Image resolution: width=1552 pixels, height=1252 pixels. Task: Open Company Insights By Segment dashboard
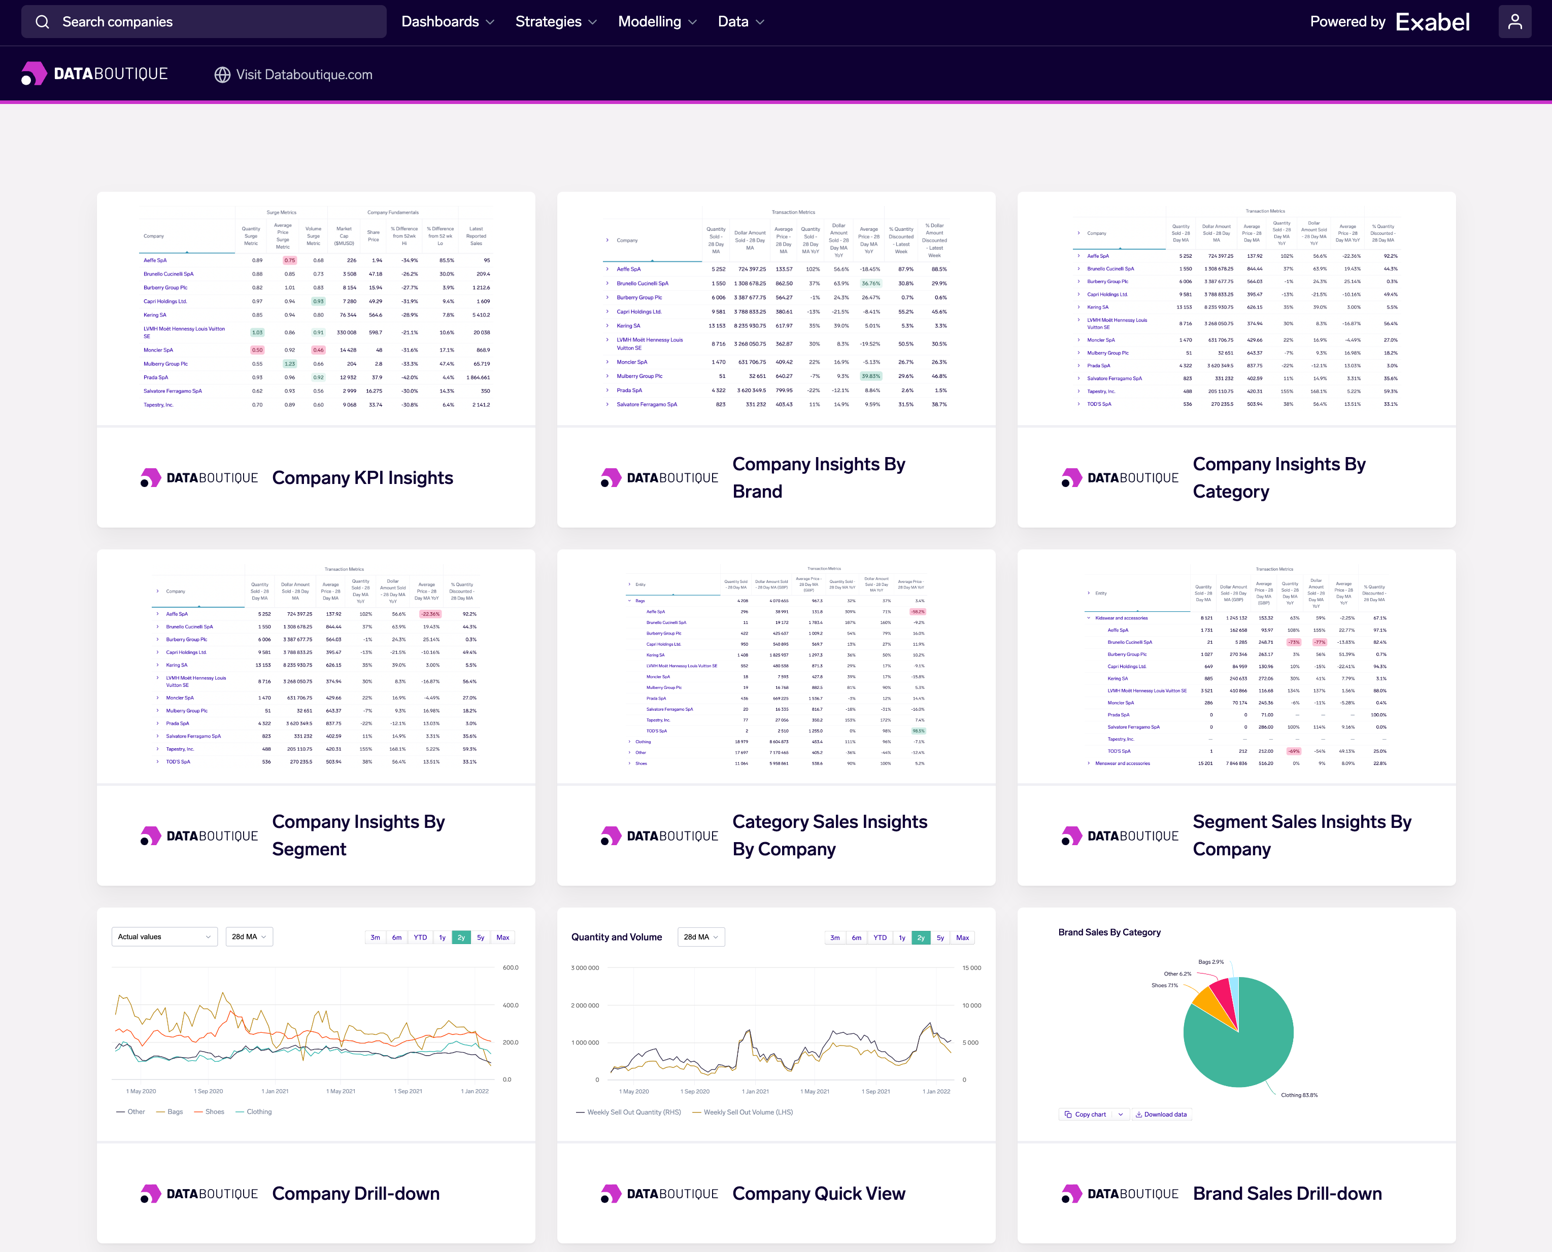[x=359, y=835]
